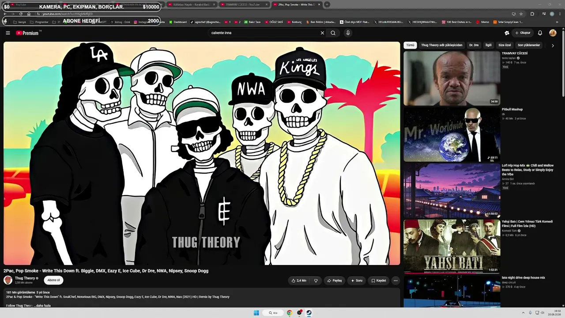Open 100 Best Dishes bookmark
The height and width of the screenshot is (318, 565).
(456, 22)
